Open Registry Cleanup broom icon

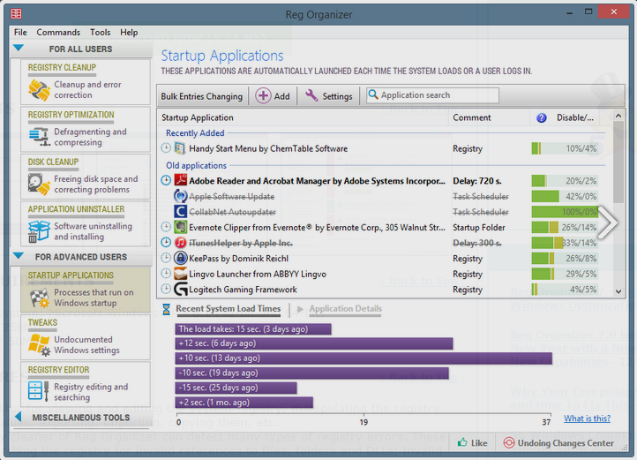pos(39,90)
